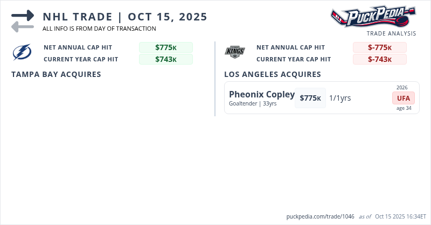The image size is (431, 225).
Task: Open the Pheonix Copley player name
Action: (262, 95)
